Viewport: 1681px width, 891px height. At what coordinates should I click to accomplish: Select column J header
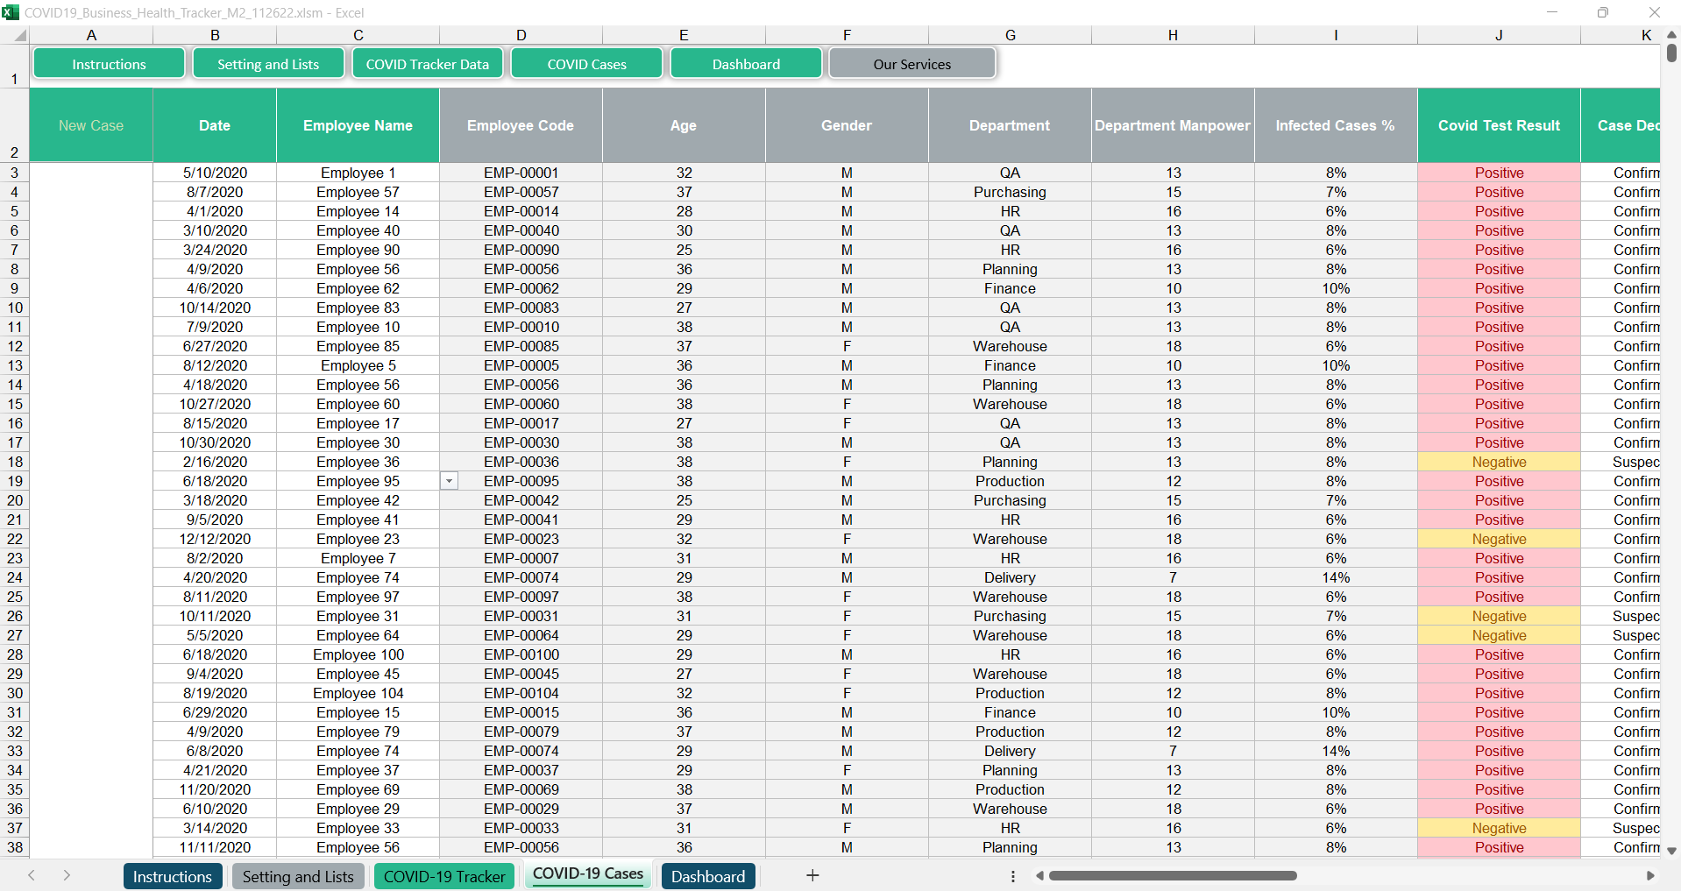point(1499,35)
